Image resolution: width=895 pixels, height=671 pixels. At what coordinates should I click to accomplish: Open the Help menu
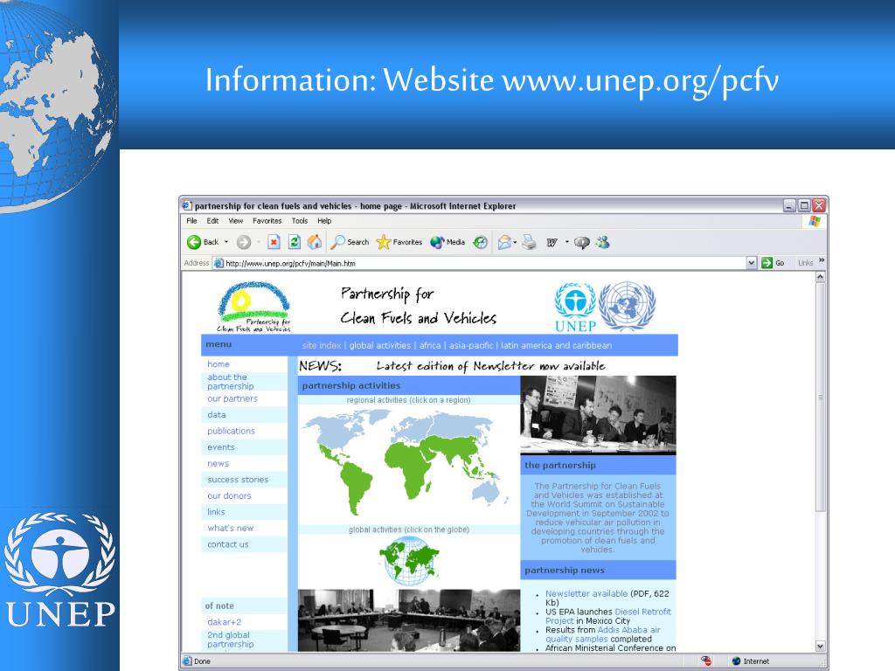pos(324,221)
